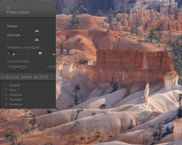Click the Control Points section label
182x145 pixels.
(18, 62)
